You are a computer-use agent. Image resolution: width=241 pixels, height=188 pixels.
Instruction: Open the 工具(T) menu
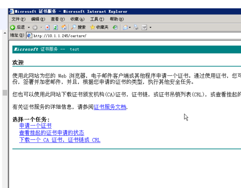point(97,19)
